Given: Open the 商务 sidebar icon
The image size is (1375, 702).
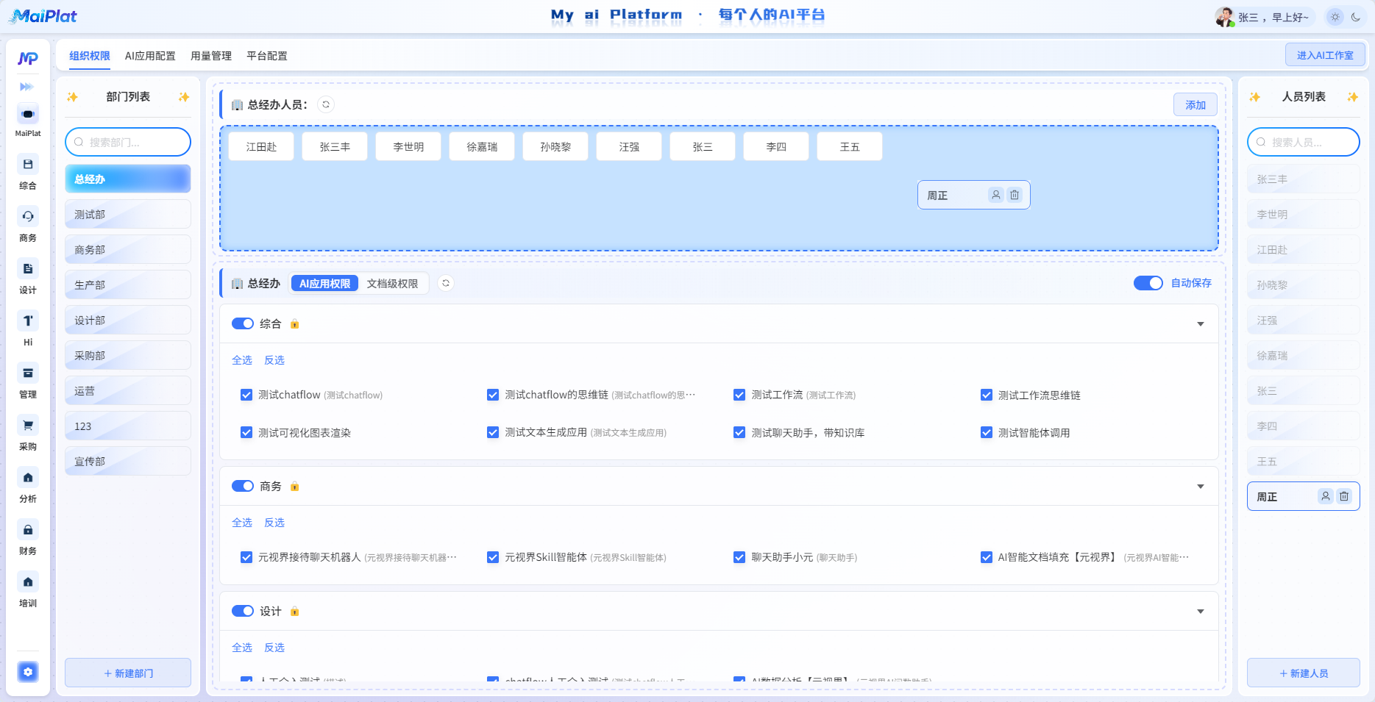Looking at the screenshot, I should point(28,216).
